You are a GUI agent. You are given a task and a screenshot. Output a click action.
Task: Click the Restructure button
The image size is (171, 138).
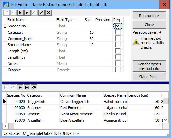149,16
